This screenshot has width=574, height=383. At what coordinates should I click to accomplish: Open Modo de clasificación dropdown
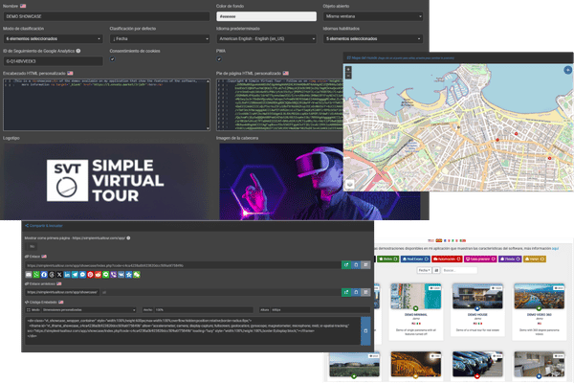click(53, 38)
